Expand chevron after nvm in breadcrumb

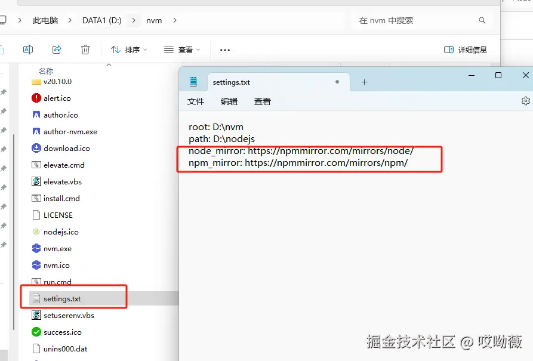[x=175, y=20]
